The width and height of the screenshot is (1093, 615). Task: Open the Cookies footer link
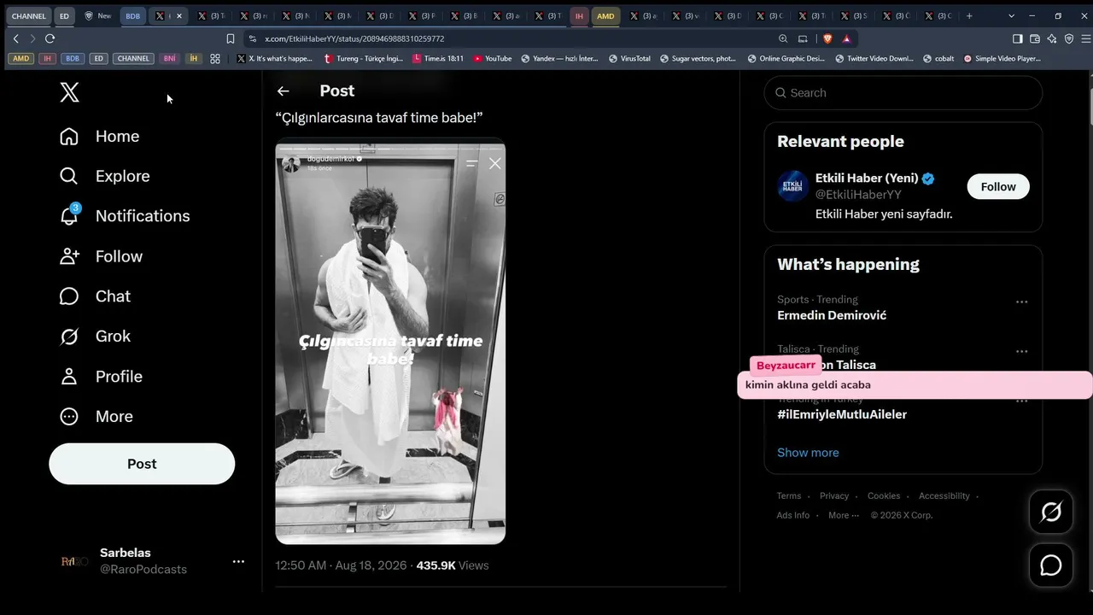(884, 496)
